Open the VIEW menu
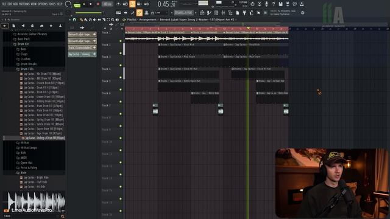The image size is (390, 219). coord(34,4)
